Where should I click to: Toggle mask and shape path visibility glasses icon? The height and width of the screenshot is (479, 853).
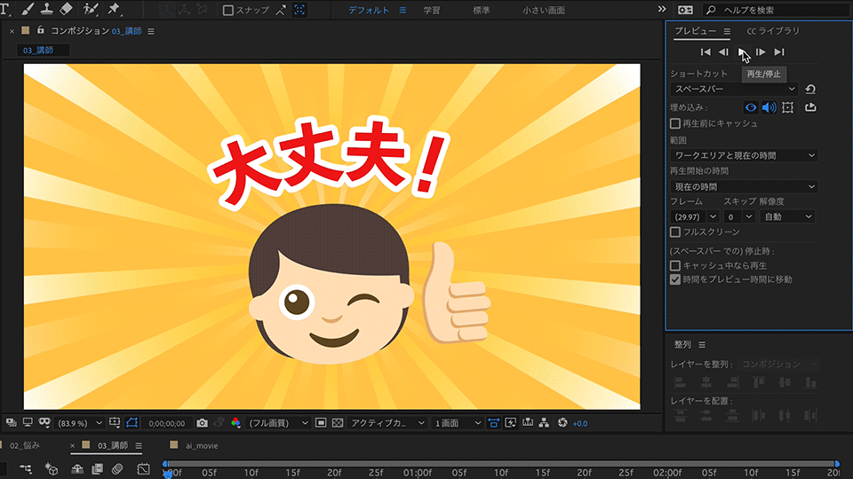(x=44, y=422)
